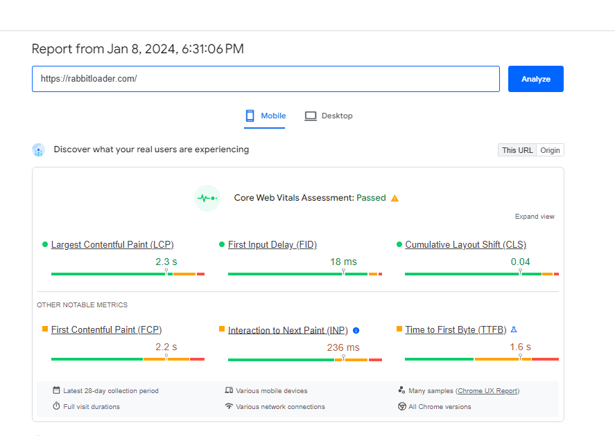Click the experimental flask icon next to TTFB
The width and height of the screenshot is (615, 436).
coord(514,329)
